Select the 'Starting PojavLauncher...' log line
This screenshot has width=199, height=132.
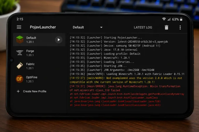point(106,38)
